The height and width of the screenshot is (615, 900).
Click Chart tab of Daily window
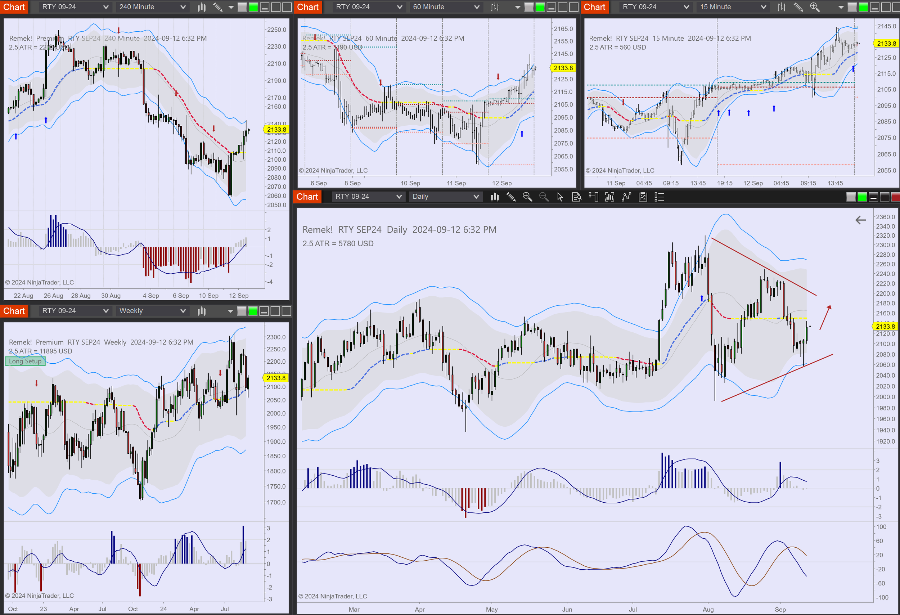tap(307, 197)
